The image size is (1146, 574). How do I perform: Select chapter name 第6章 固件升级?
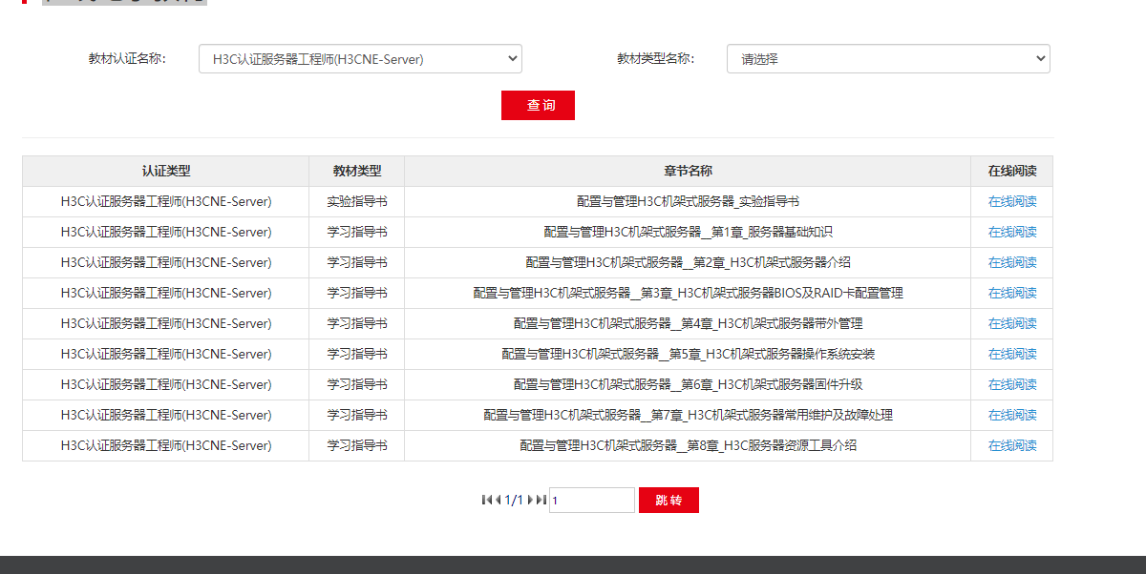688,384
